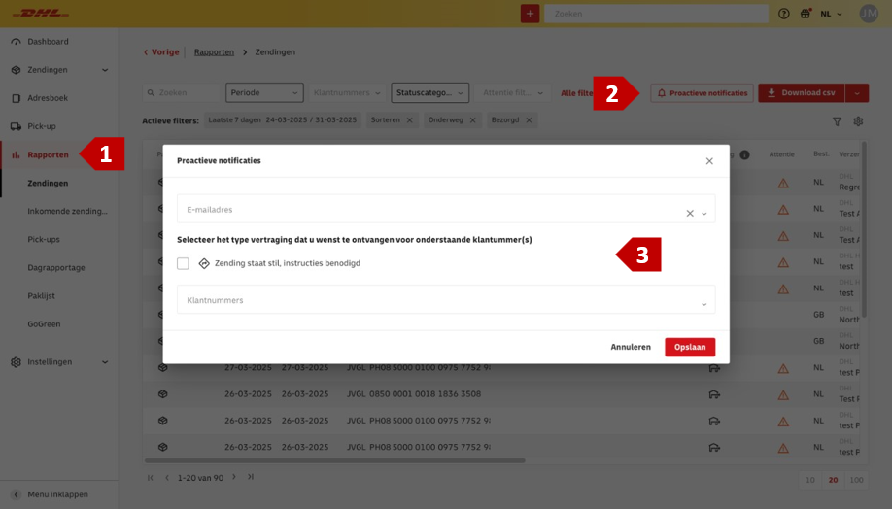Image resolution: width=892 pixels, height=509 pixels.
Task: Open table settings gear icon
Action: pyautogui.click(x=858, y=121)
